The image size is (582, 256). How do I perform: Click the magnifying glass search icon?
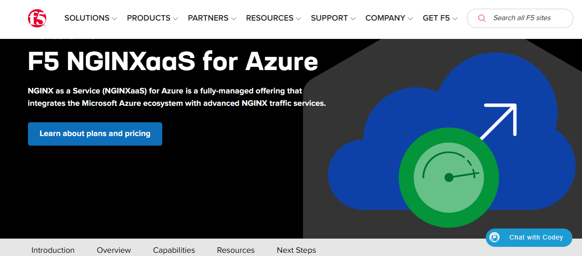coord(482,18)
